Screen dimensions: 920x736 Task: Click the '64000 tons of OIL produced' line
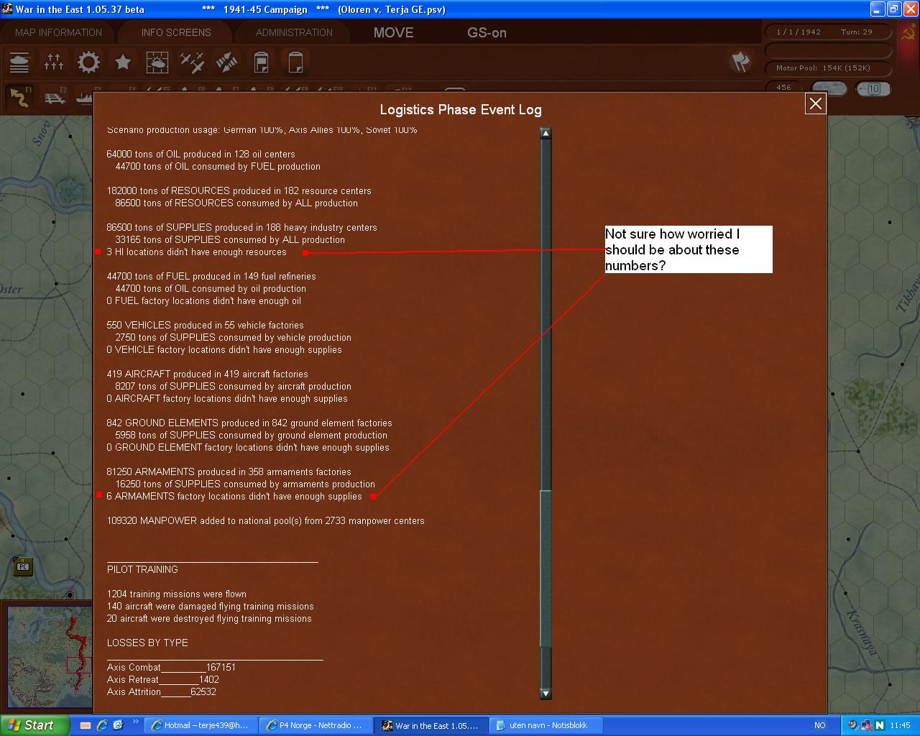click(201, 155)
